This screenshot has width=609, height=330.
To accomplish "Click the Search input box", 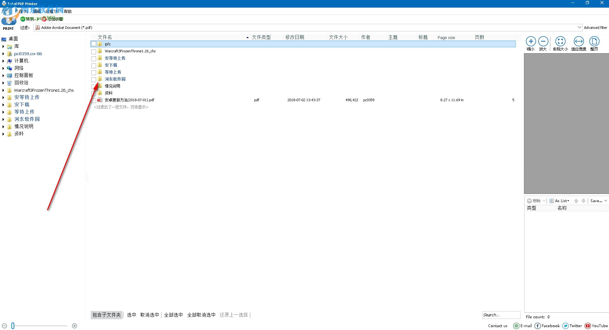I will coord(501,315).
